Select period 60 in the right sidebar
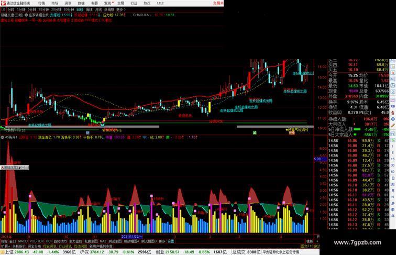The width and height of the screenshot is (396, 255). pos(393,172)
